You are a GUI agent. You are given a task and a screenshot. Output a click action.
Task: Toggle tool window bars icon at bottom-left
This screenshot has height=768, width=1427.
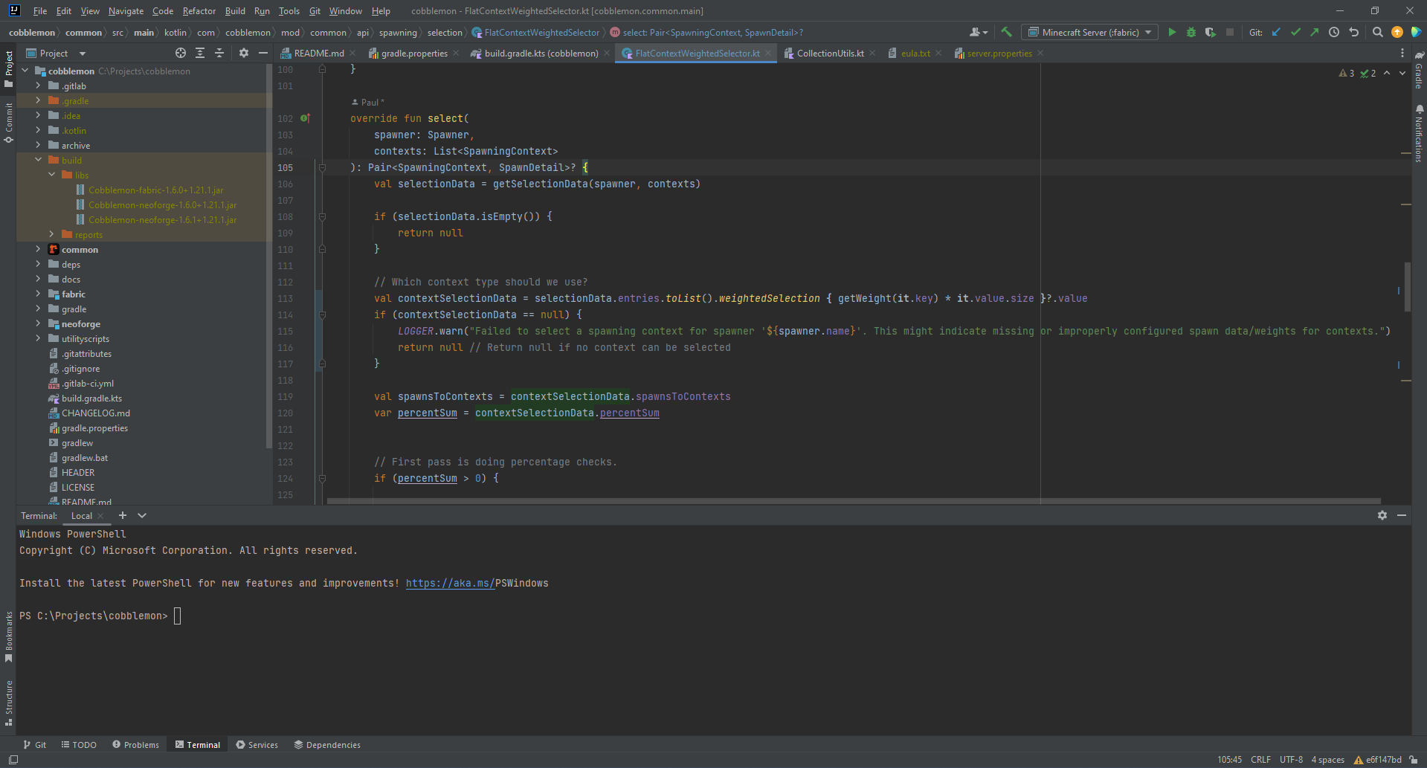(x=13, y=759)
